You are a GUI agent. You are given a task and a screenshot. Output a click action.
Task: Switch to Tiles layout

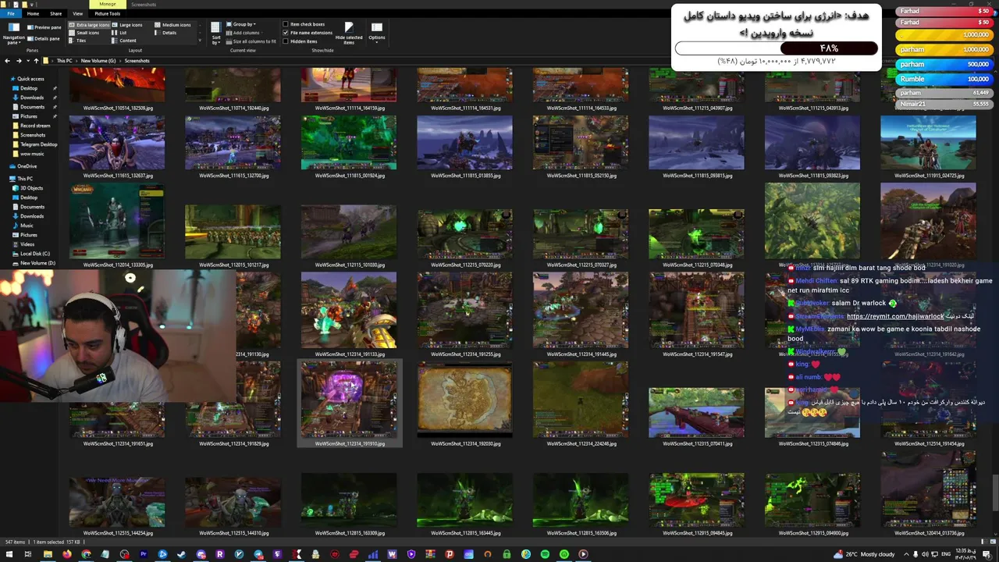[78, 41]
